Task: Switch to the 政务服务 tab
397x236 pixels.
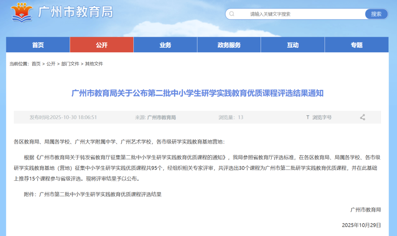Action: point(229,45)
